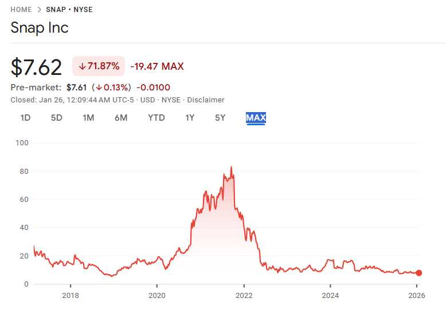Click the pre-market down arrow icon
Viewport: 446px width, 310px height.
99,88
